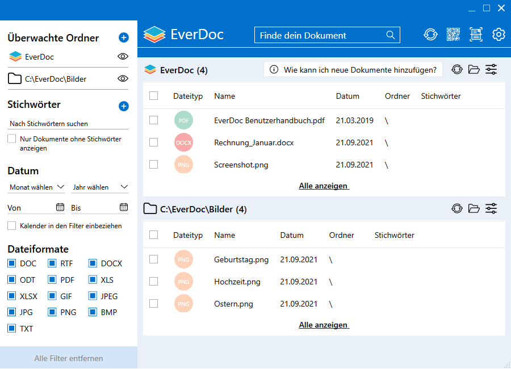Click the 'Finde dein Dokument' search field

coord(321,35)
